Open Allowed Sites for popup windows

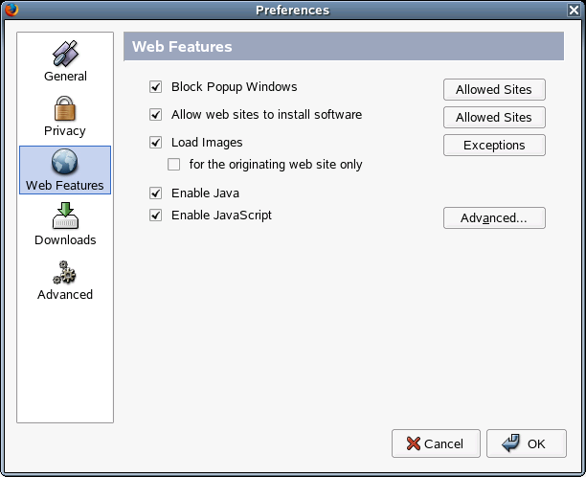coord(494,90)
